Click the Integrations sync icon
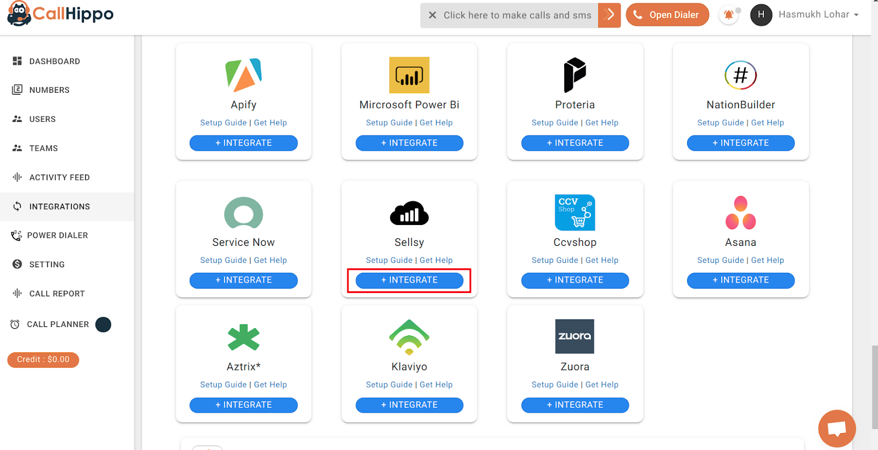The width and height of the screenshot is (878, 450). click(17, 206)
